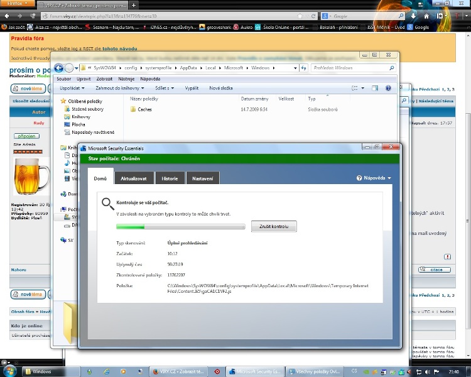Screen dimensions: 471x377
Task: Open the Nápověda help dropdown
Action: (x=373, y=178)
